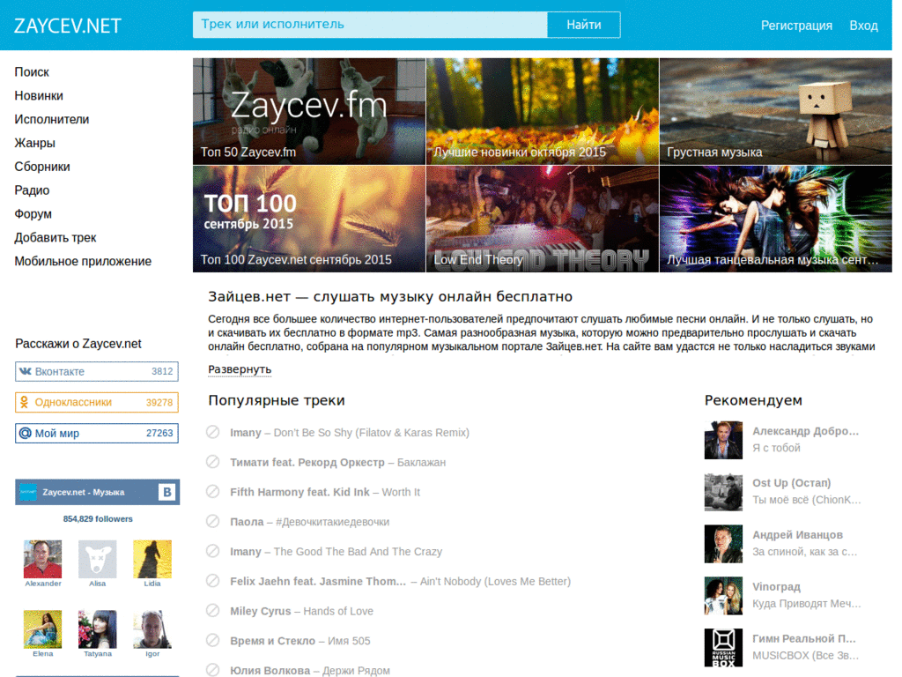Select Новинки from the sidebar menu
The width and height of the screenshot is (902, 677).
37,95
